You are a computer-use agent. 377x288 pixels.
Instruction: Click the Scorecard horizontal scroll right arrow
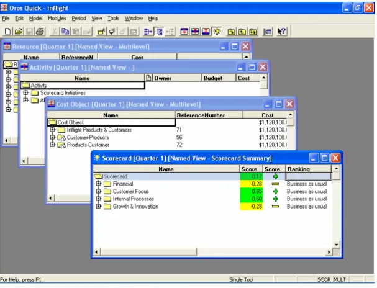(x=329, y=252)
